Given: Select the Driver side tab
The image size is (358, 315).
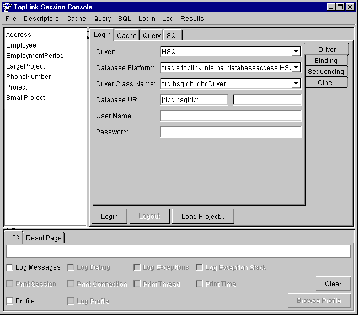Looking at the screenshot, I should (327, 49).
